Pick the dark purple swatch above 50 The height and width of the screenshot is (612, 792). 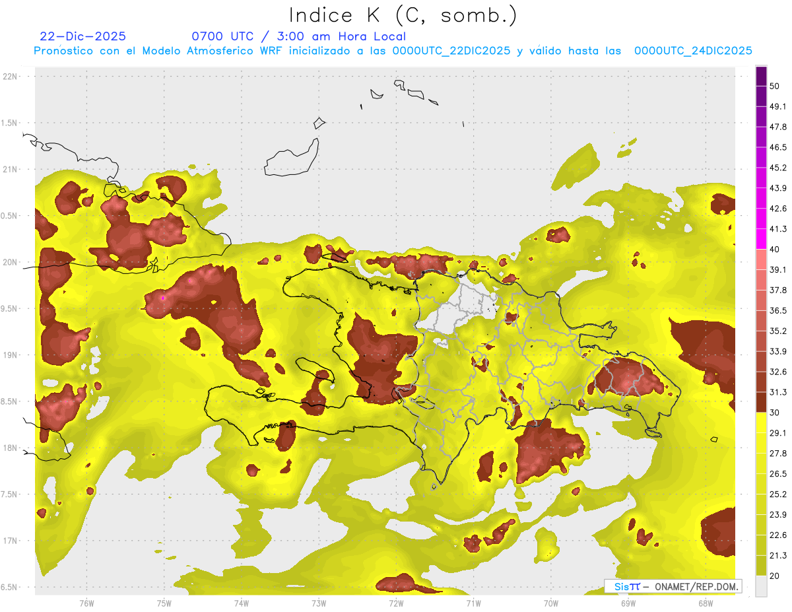(x=762, y=77)
